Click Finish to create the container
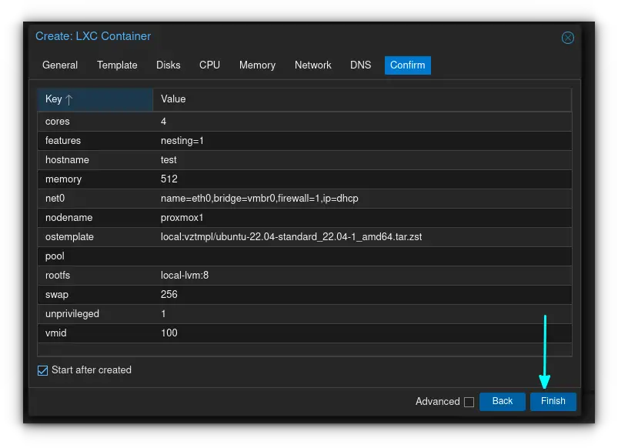This screenshot has width=618, height=448. tap(553, 402)
